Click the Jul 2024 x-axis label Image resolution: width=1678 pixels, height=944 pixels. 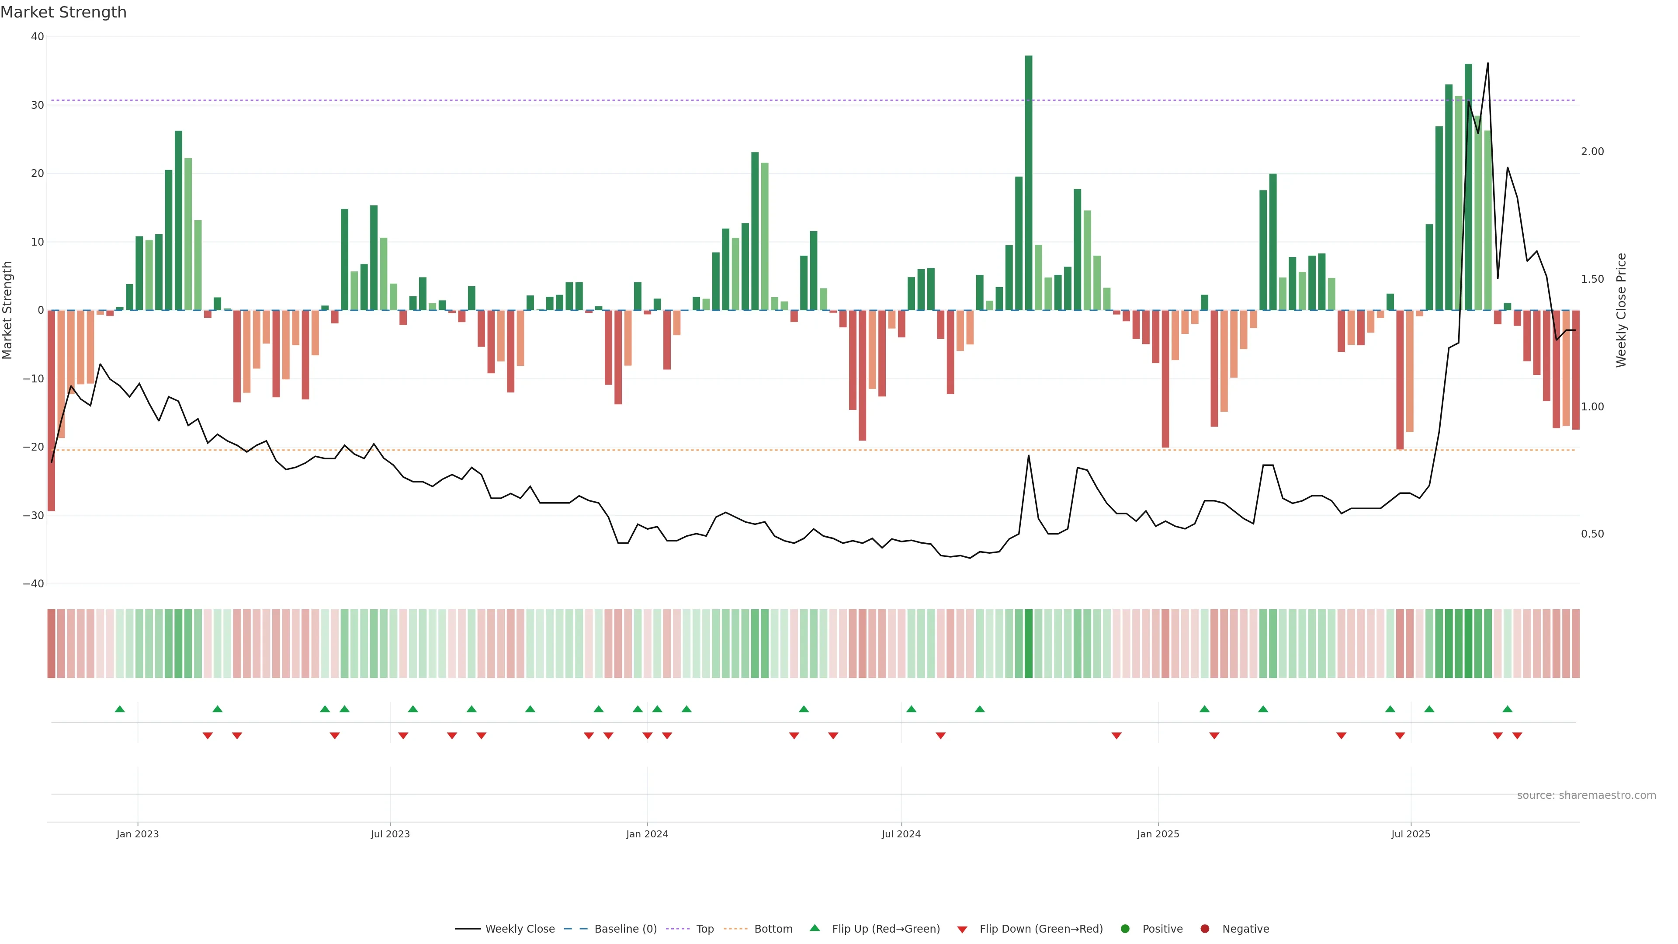point(901,834)
